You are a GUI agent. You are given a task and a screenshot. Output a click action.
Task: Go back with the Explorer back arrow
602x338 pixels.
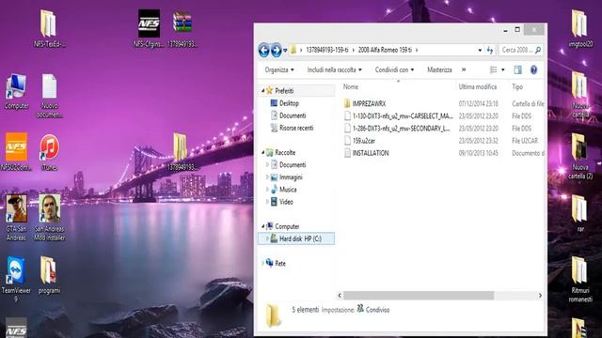click(x=263, y=50)
